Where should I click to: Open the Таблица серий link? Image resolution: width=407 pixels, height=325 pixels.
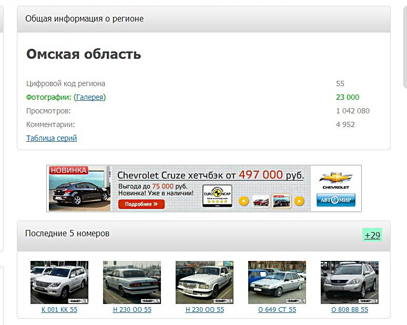[x=52, y=138]
